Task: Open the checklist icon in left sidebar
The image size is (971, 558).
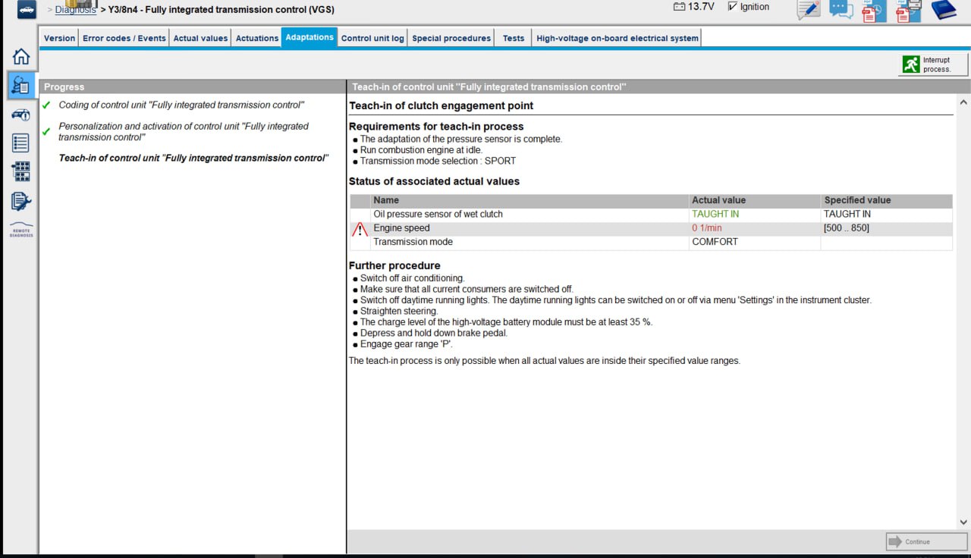Action: (x=20, y=143)
